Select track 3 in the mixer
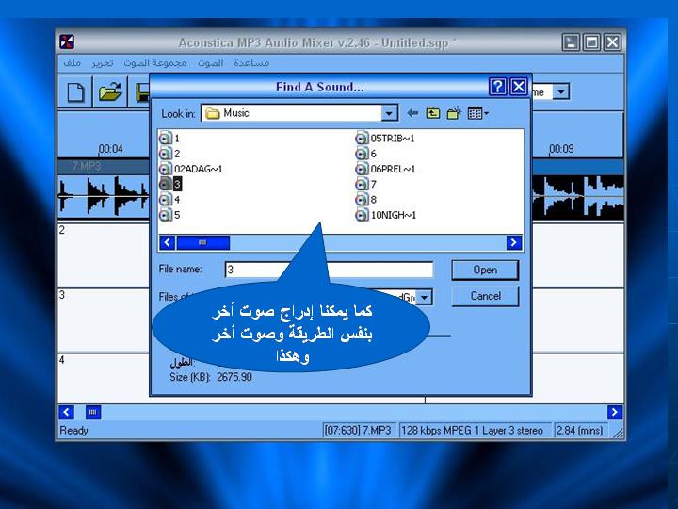Screen dimensions: 678x509 pyautogui.click(x=104, y=320)
